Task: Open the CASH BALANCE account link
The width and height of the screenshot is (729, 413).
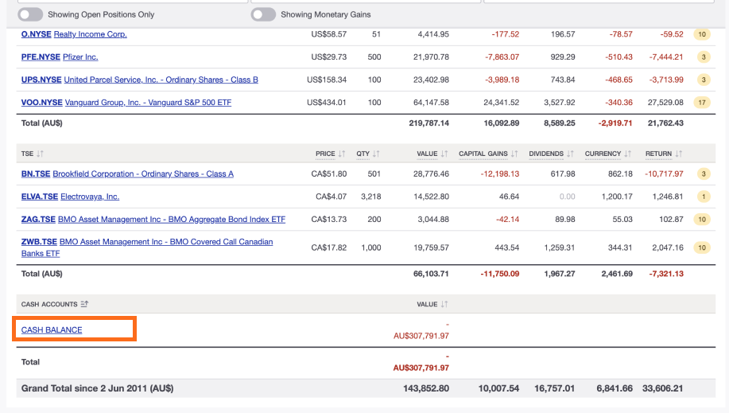Action: click(52, 329)
